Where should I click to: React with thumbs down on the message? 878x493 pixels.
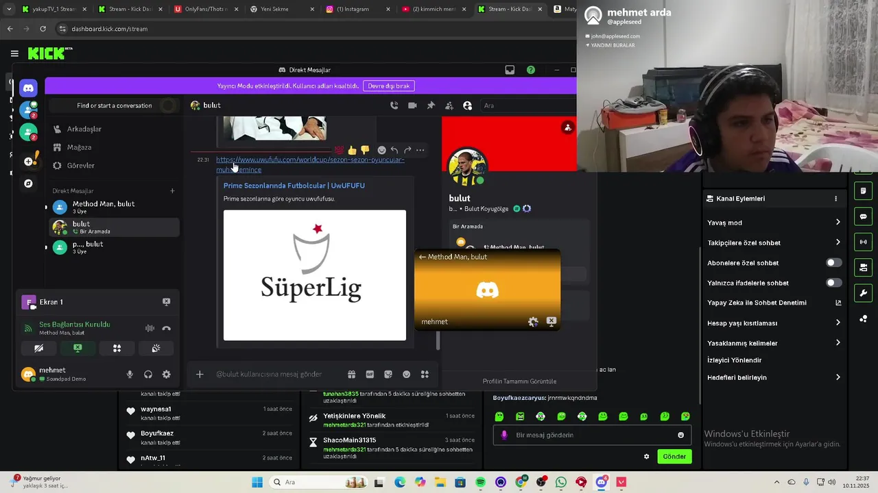click(365, 150)
